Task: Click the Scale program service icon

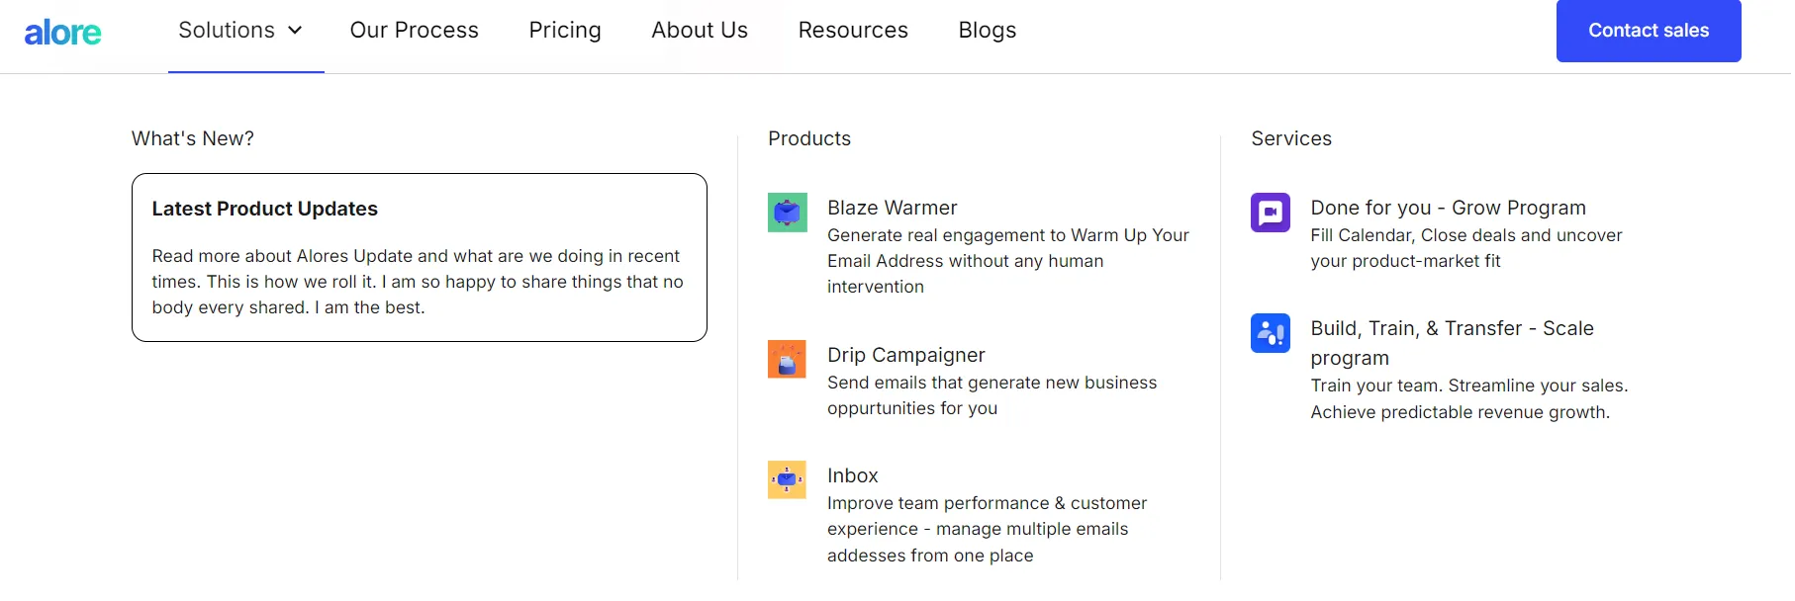Action: point(1270,333)
